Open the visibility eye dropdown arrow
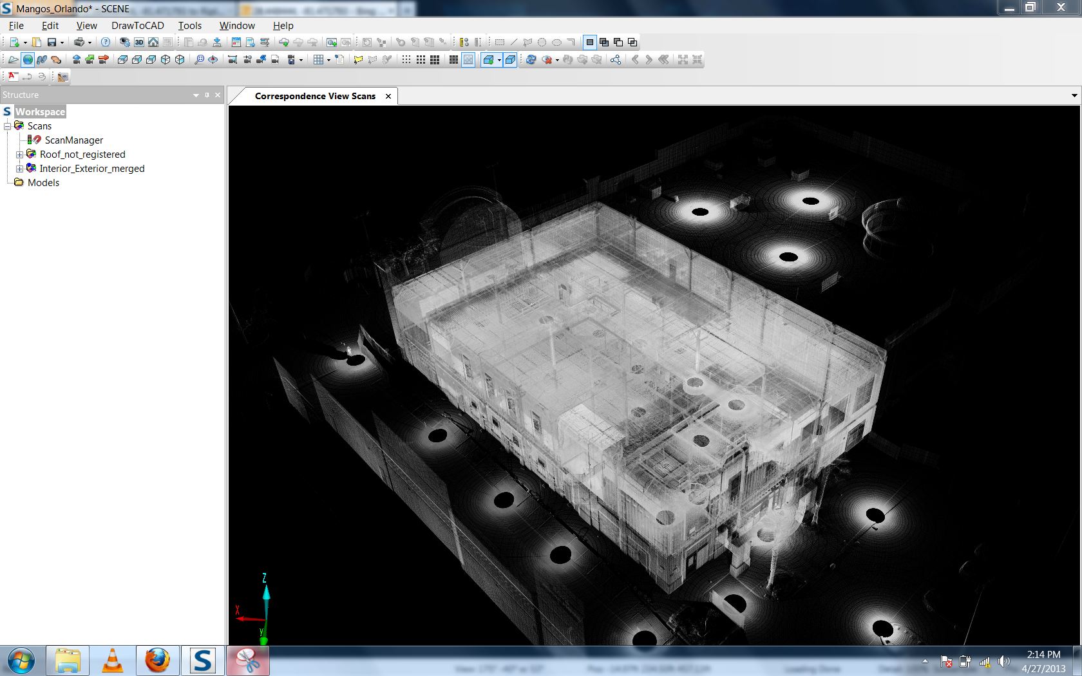This screenshot has height=676, width=1082. pos(557,60)
